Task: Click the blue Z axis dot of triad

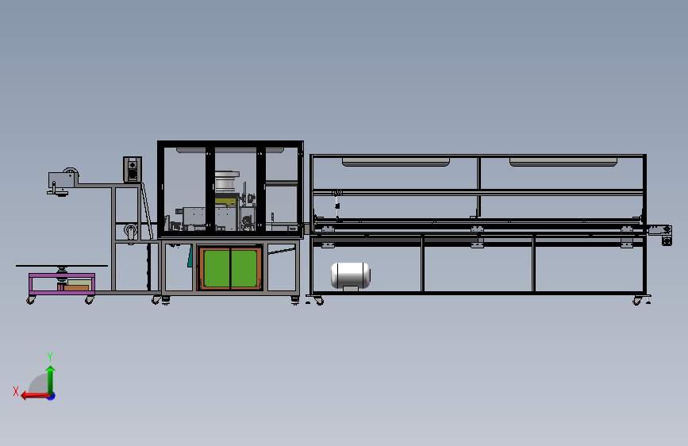Action: coord(52,396)
